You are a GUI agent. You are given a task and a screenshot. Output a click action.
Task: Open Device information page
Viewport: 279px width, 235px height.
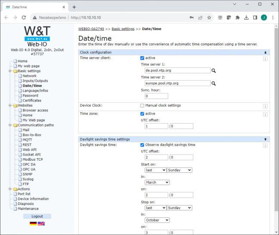pos(33,199)
